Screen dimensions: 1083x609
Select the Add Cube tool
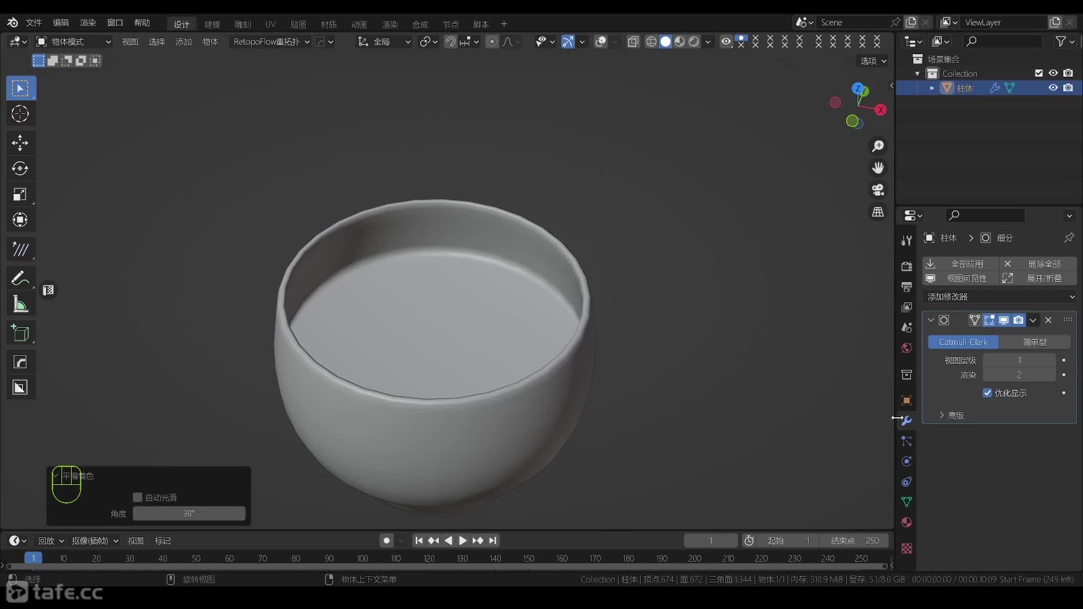(x=20, y=333)
